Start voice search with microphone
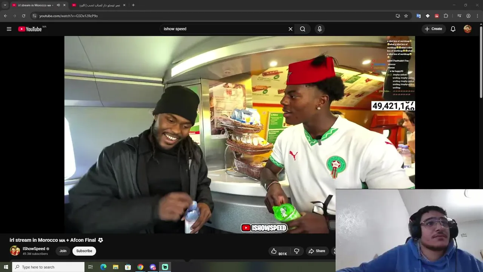The height and width of the screenshot is (272, 483). (320, 29)
